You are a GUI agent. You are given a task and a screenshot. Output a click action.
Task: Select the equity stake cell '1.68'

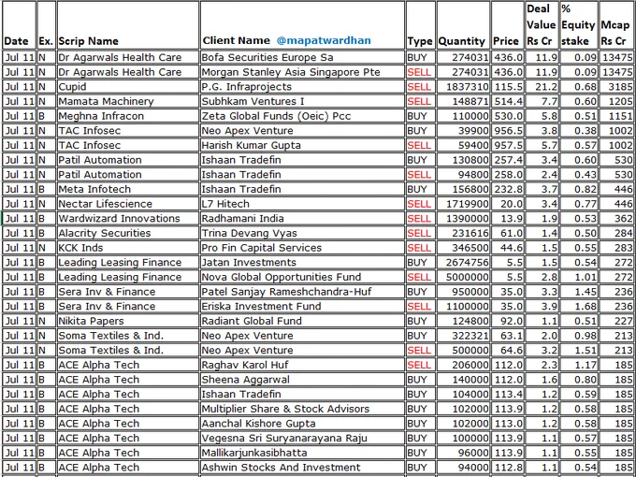pyautogui.click(x=579, y=306)
